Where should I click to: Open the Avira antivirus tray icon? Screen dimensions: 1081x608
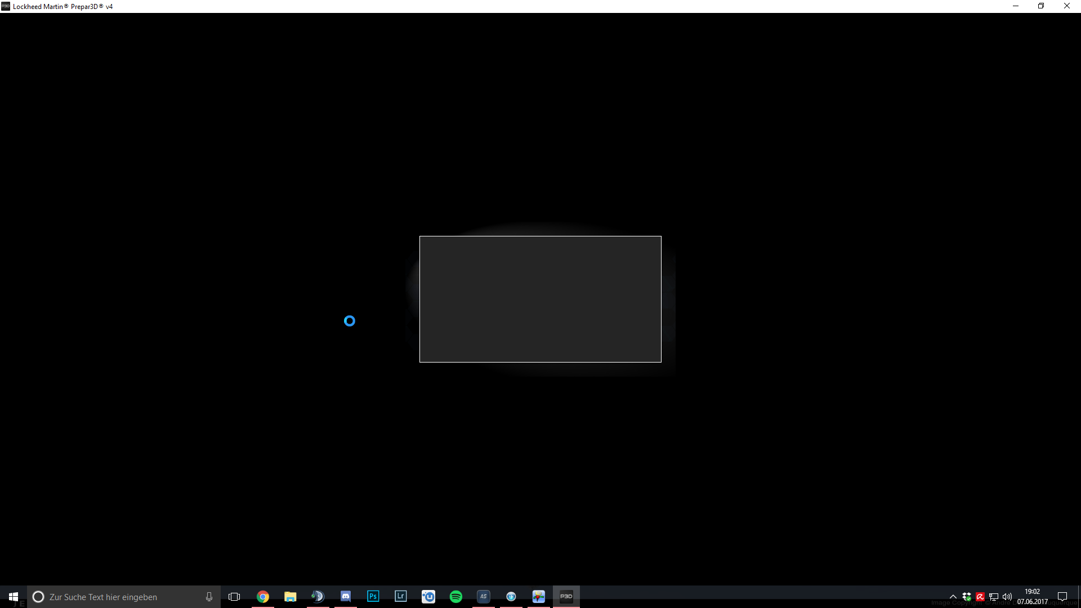point(980,597)
